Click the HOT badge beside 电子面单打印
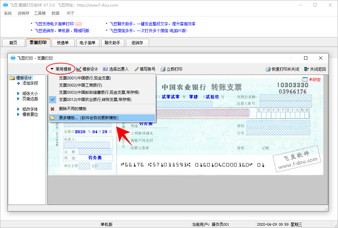 pyautogui.click(x=79, y=24)
